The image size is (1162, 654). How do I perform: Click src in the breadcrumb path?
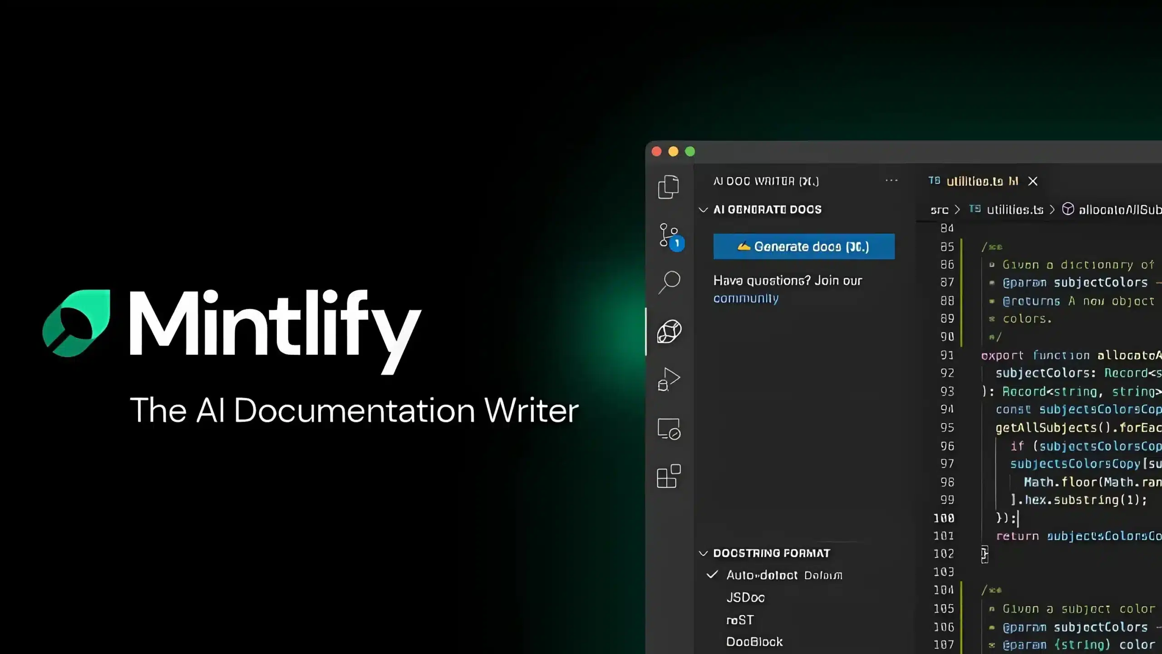pyautogui.click(x=939, y=210)
